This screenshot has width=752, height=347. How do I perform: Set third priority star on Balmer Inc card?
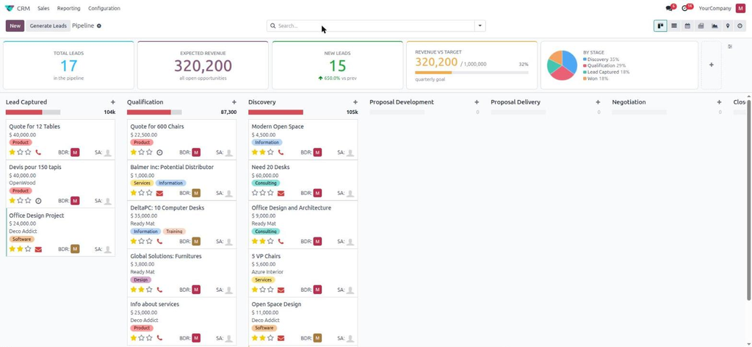point(149,193)
